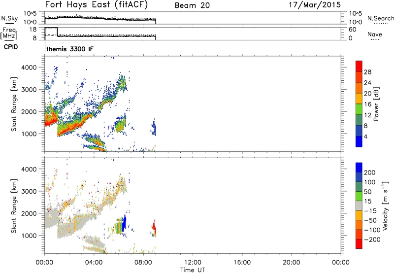This screenshot has height=273, width=394.
Task: Click the Power colorbar value '16'
Action: (367, 104)
